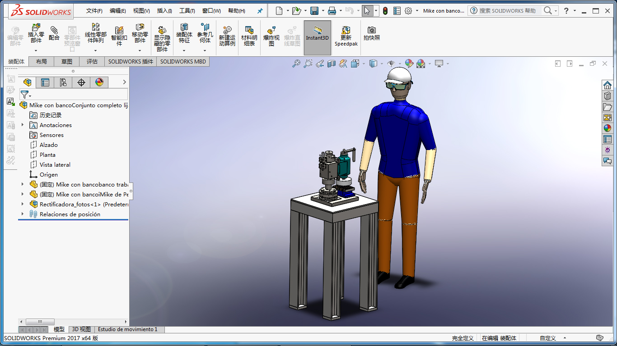Open dropdown under 线性零部件阵列
The height and width of the screenshot is (346, 617).
(95, 50)
